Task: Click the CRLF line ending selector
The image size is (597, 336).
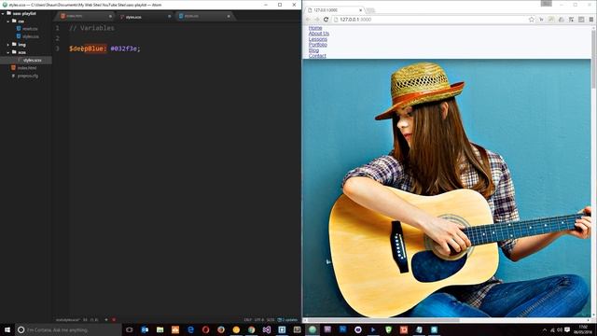Action: [247, 319]
